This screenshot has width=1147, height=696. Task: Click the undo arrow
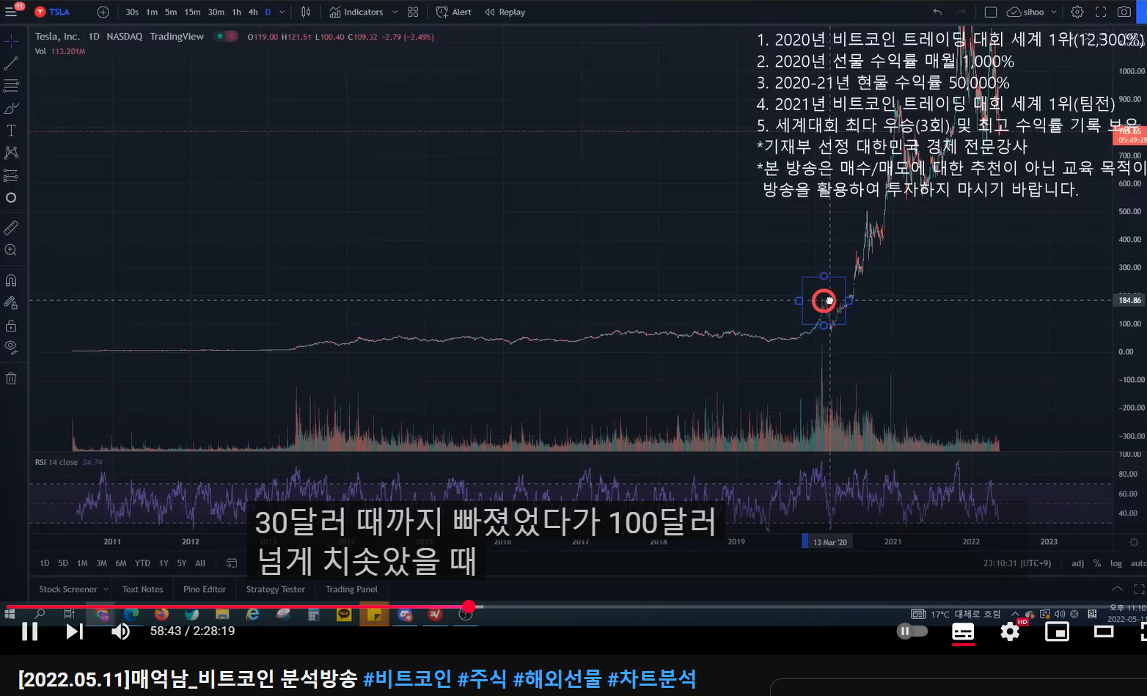pos(937,12)
